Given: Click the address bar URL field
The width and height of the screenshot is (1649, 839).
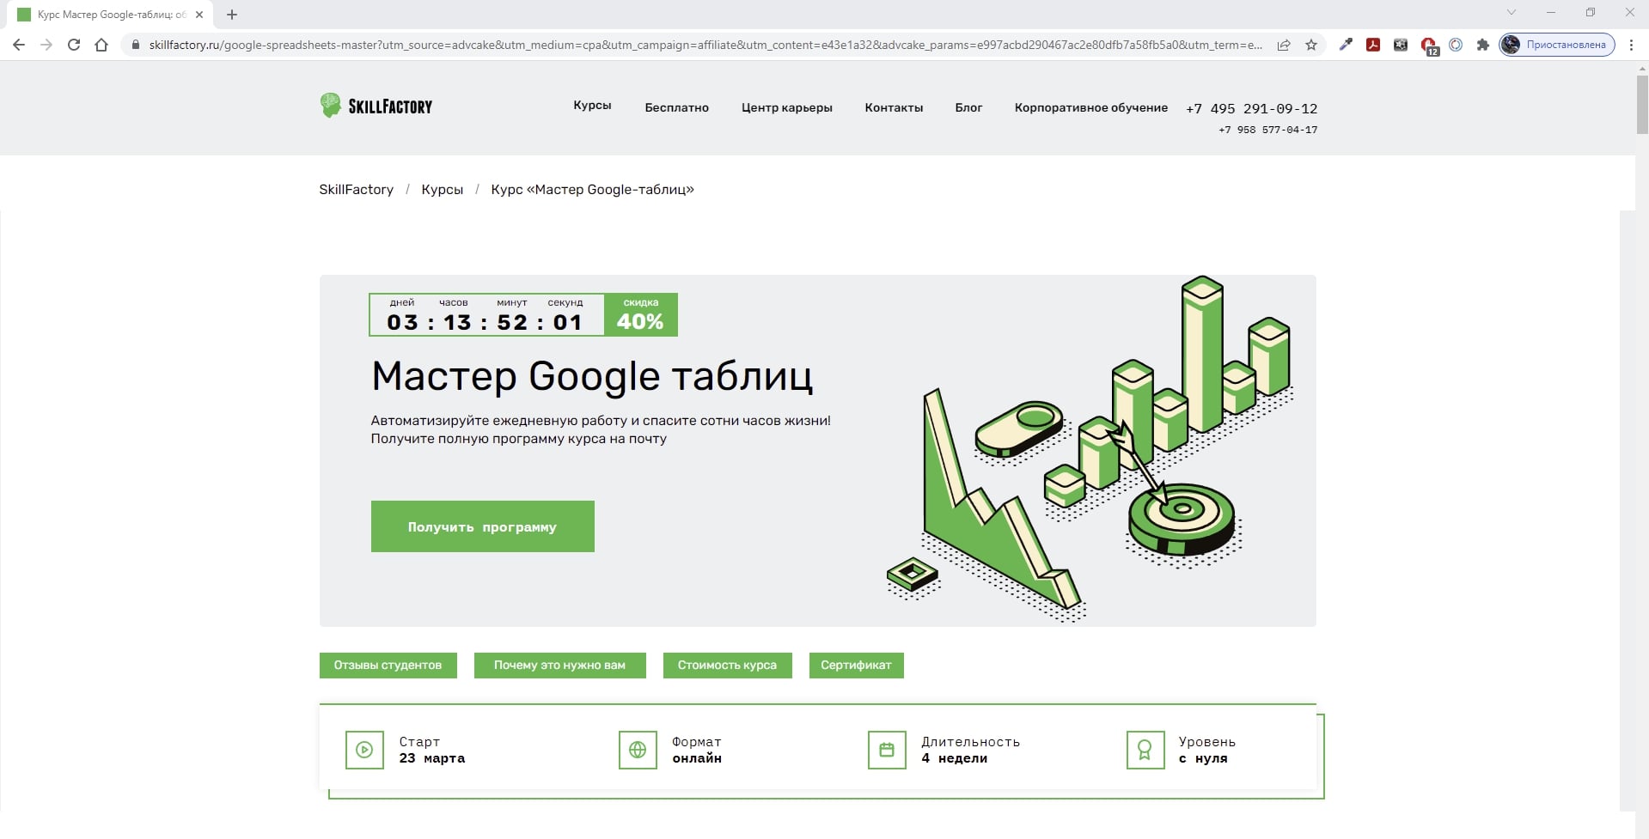Looking at the screenshot, I should 705,45.
